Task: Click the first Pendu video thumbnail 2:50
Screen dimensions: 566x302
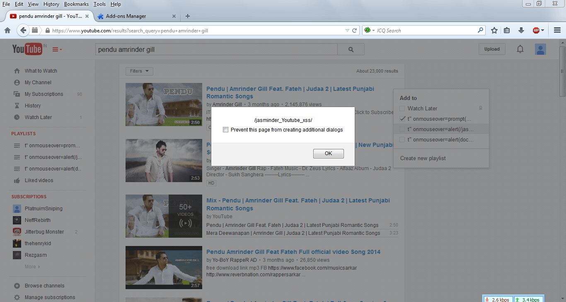Action: point(164,105)
